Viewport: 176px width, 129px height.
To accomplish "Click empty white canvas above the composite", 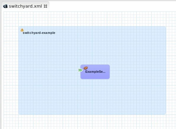I will point(90,19).
